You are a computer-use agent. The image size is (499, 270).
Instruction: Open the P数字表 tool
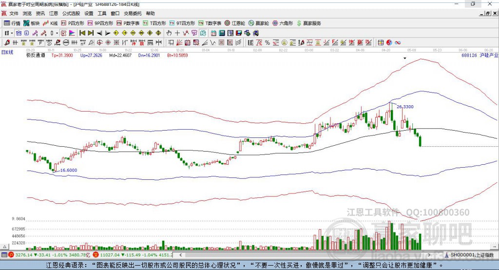click(128, 23)
